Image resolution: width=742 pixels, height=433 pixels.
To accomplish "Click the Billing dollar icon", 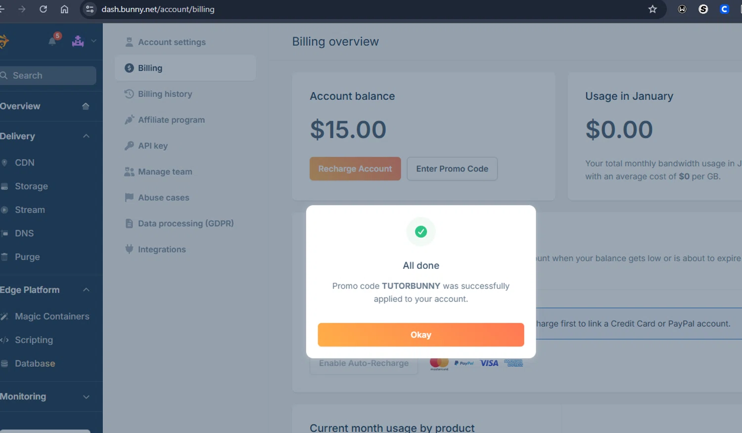I will tap(129, 68).
